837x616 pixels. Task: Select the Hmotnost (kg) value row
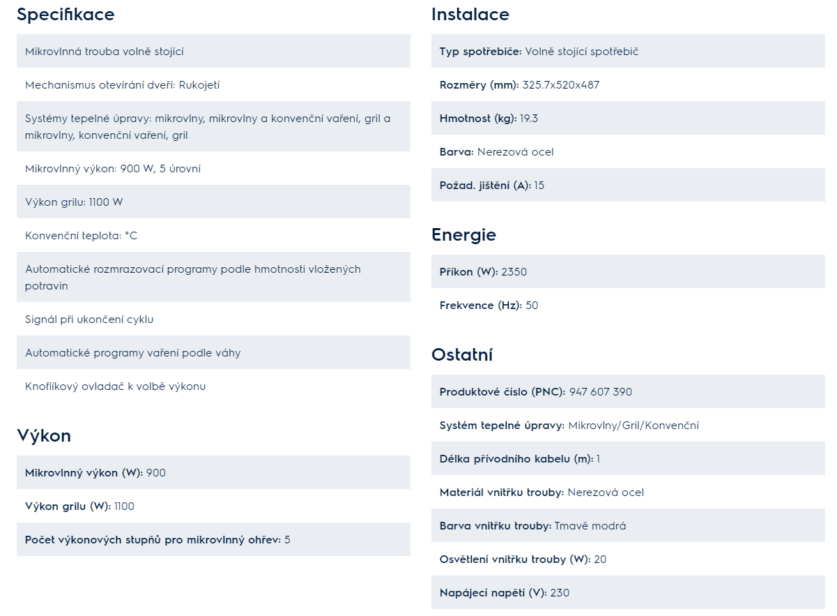(x=628, y=118)
